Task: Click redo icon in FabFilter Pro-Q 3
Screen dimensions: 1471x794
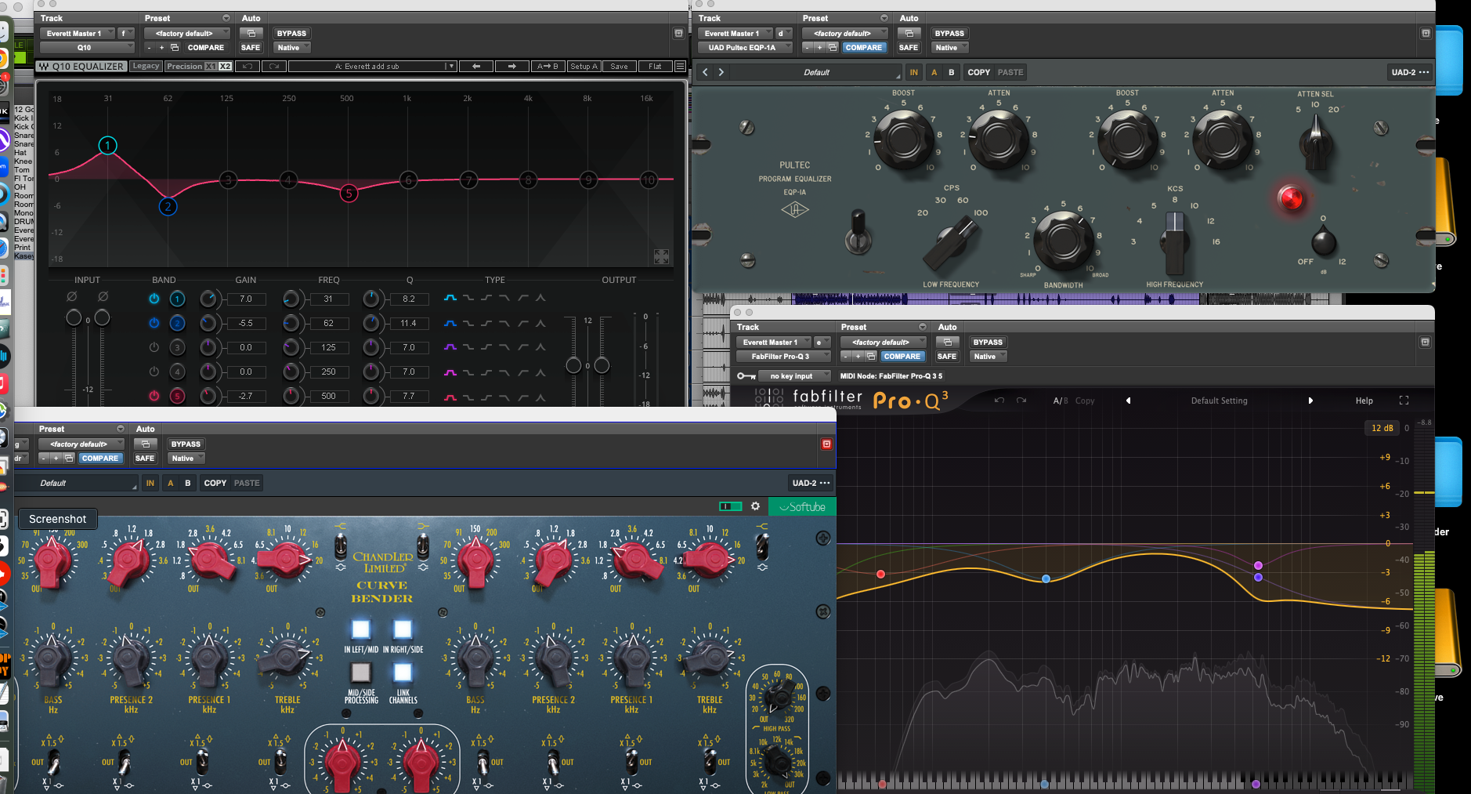Action: tap(1021, 401)
